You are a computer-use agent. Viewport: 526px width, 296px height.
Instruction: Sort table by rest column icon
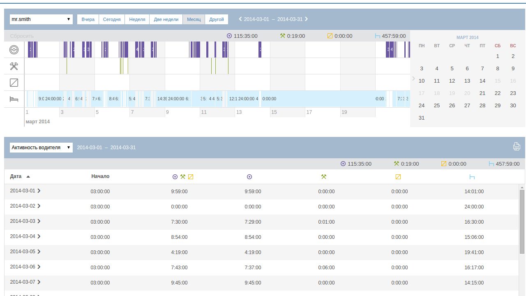pos(472,177)
